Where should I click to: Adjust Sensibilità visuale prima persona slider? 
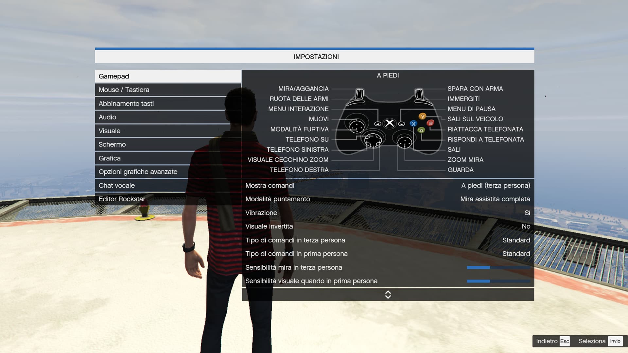498,281
